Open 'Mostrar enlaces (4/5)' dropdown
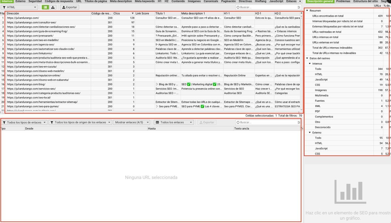This screenshot has height=223, width=391. click(132, 123)
